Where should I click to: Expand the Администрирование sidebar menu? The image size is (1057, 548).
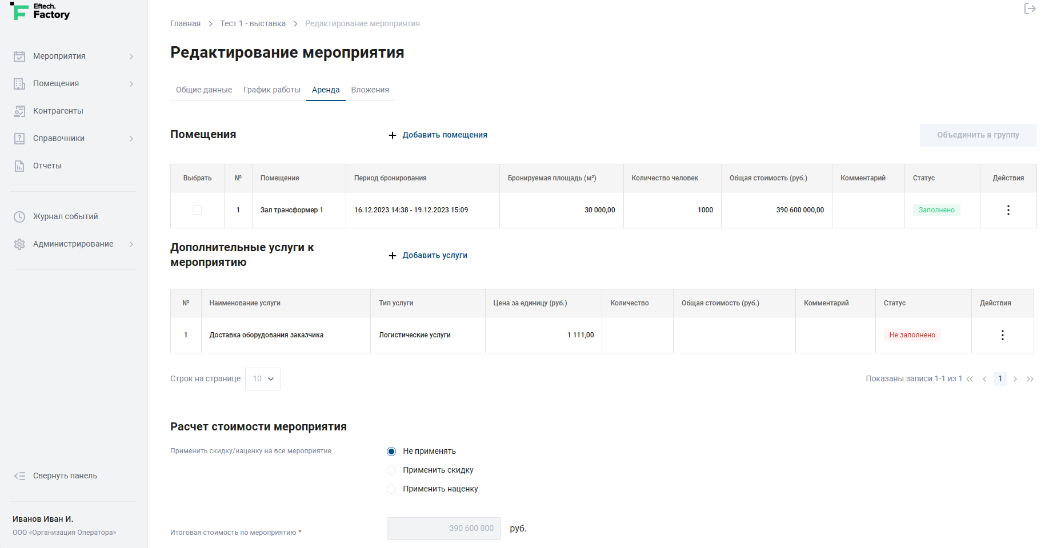[73, 244]
